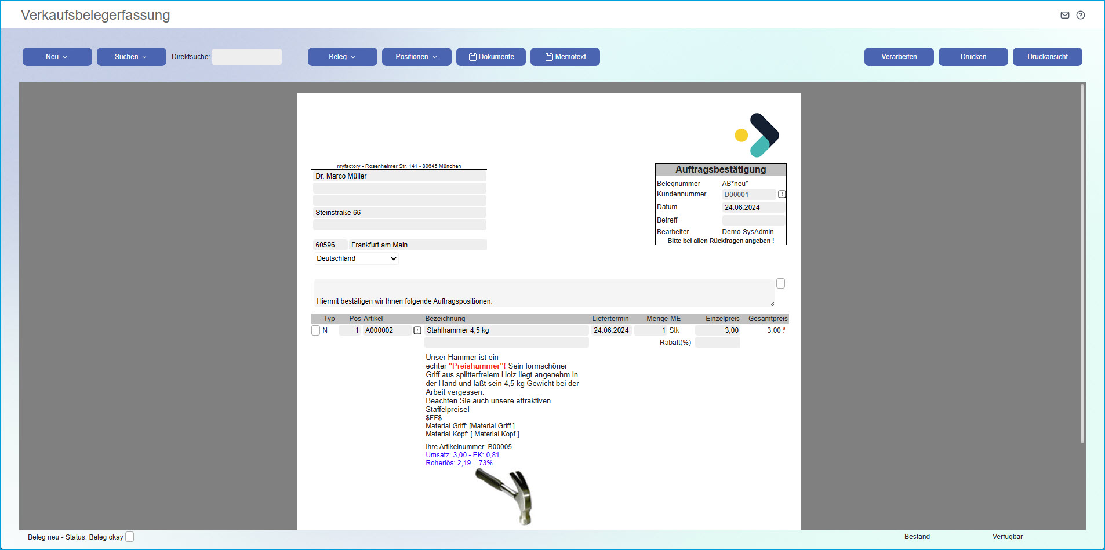Image resolution: width=1105 pixels, height=550 pixels.
Task: Click the Verarbeiten button
Action: (x=899, y=57)
